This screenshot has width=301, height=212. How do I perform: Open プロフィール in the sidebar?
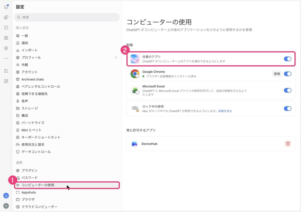(67, 58)
